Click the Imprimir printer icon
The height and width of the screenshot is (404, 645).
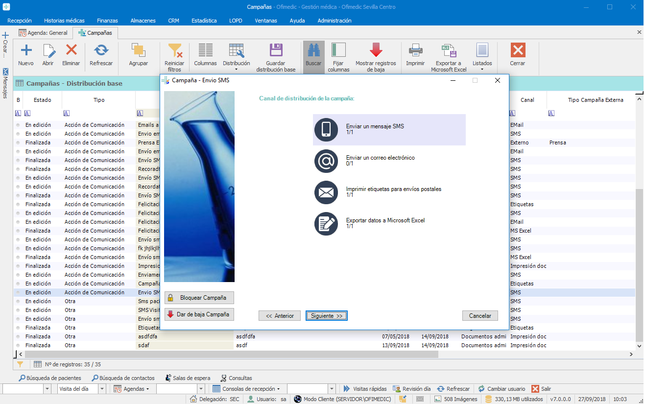coord(415,50)
